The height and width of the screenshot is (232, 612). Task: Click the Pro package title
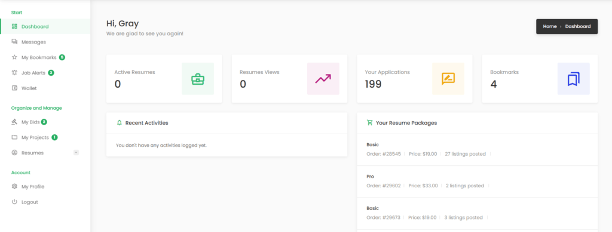(x=370, y=177)
